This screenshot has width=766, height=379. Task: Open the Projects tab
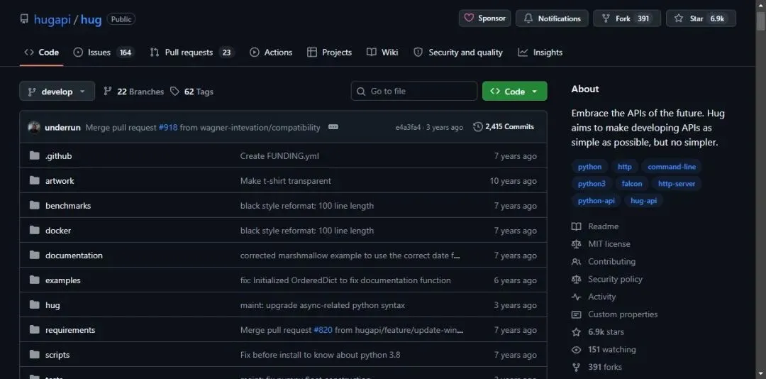pos(329,53)
